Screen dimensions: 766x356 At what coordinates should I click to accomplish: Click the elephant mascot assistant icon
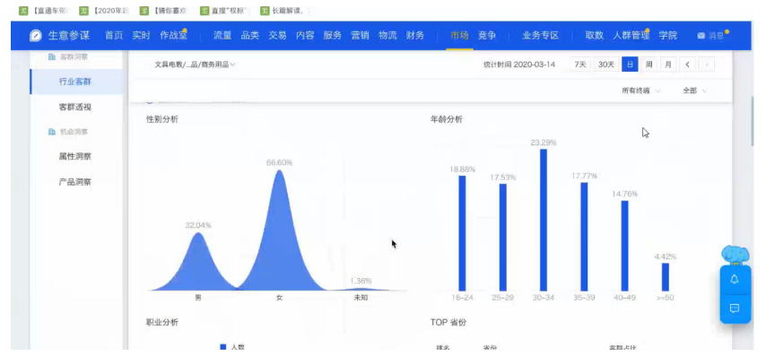pyautogui.click(x=736, y=255)
